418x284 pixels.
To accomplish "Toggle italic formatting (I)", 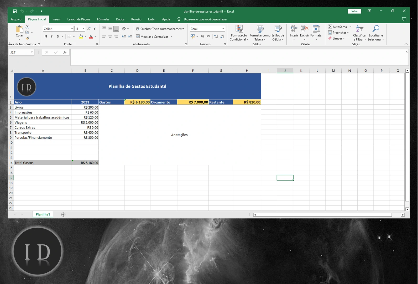I will [52, 37].
